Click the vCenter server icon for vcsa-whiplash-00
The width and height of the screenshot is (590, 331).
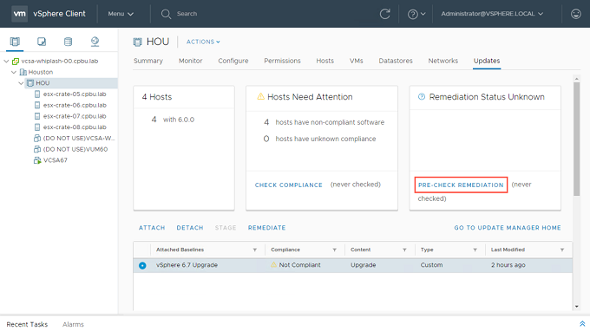tap(16, 62)
